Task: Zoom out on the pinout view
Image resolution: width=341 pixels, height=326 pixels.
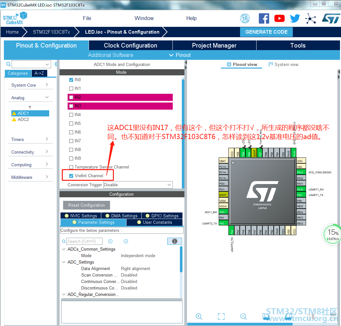Action: [243, 316]
